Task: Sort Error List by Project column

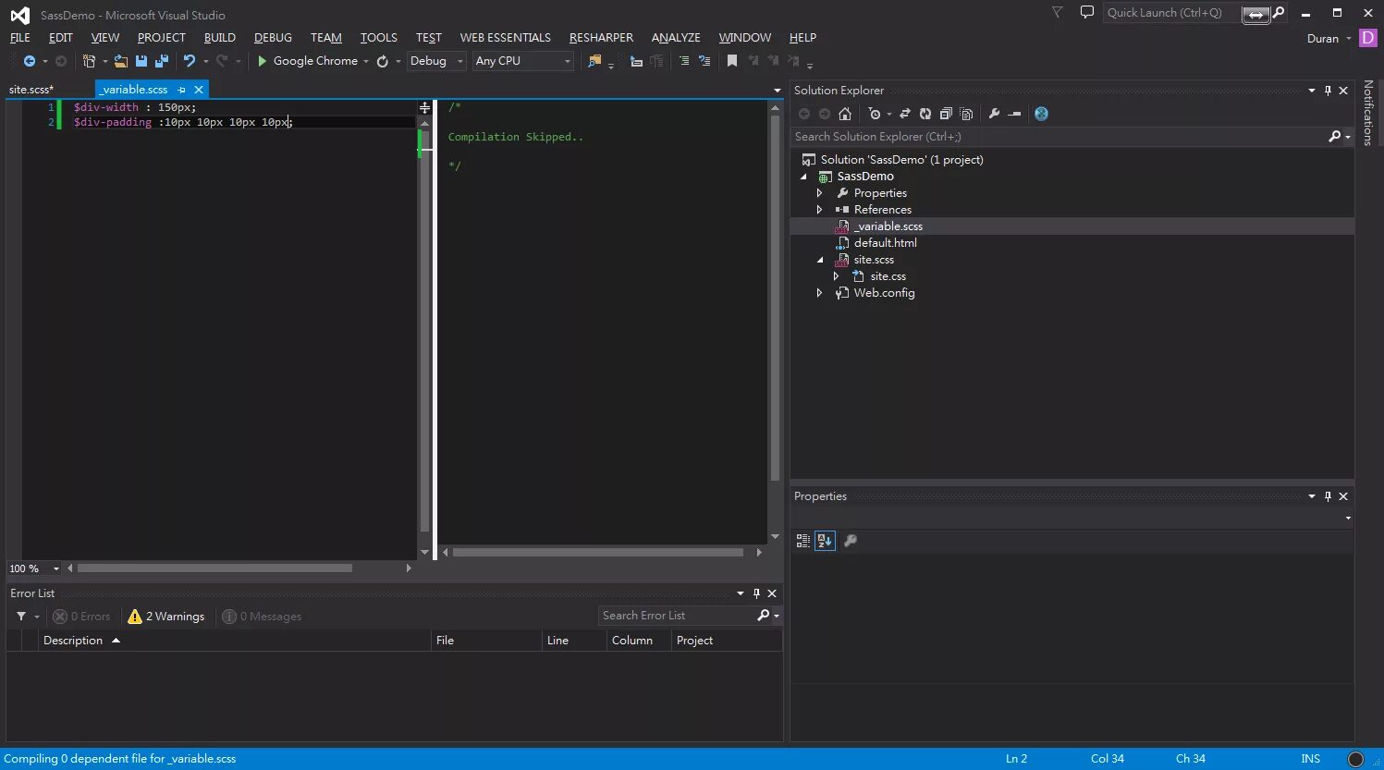Action: [x=726, y=641]
